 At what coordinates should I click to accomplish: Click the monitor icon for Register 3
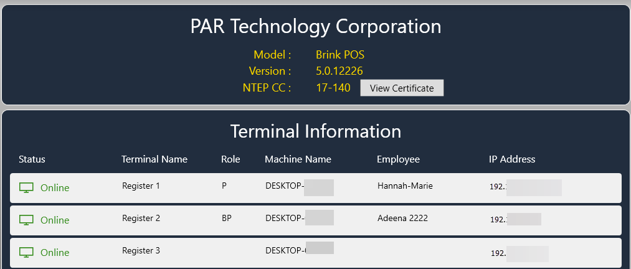point(27,252)
